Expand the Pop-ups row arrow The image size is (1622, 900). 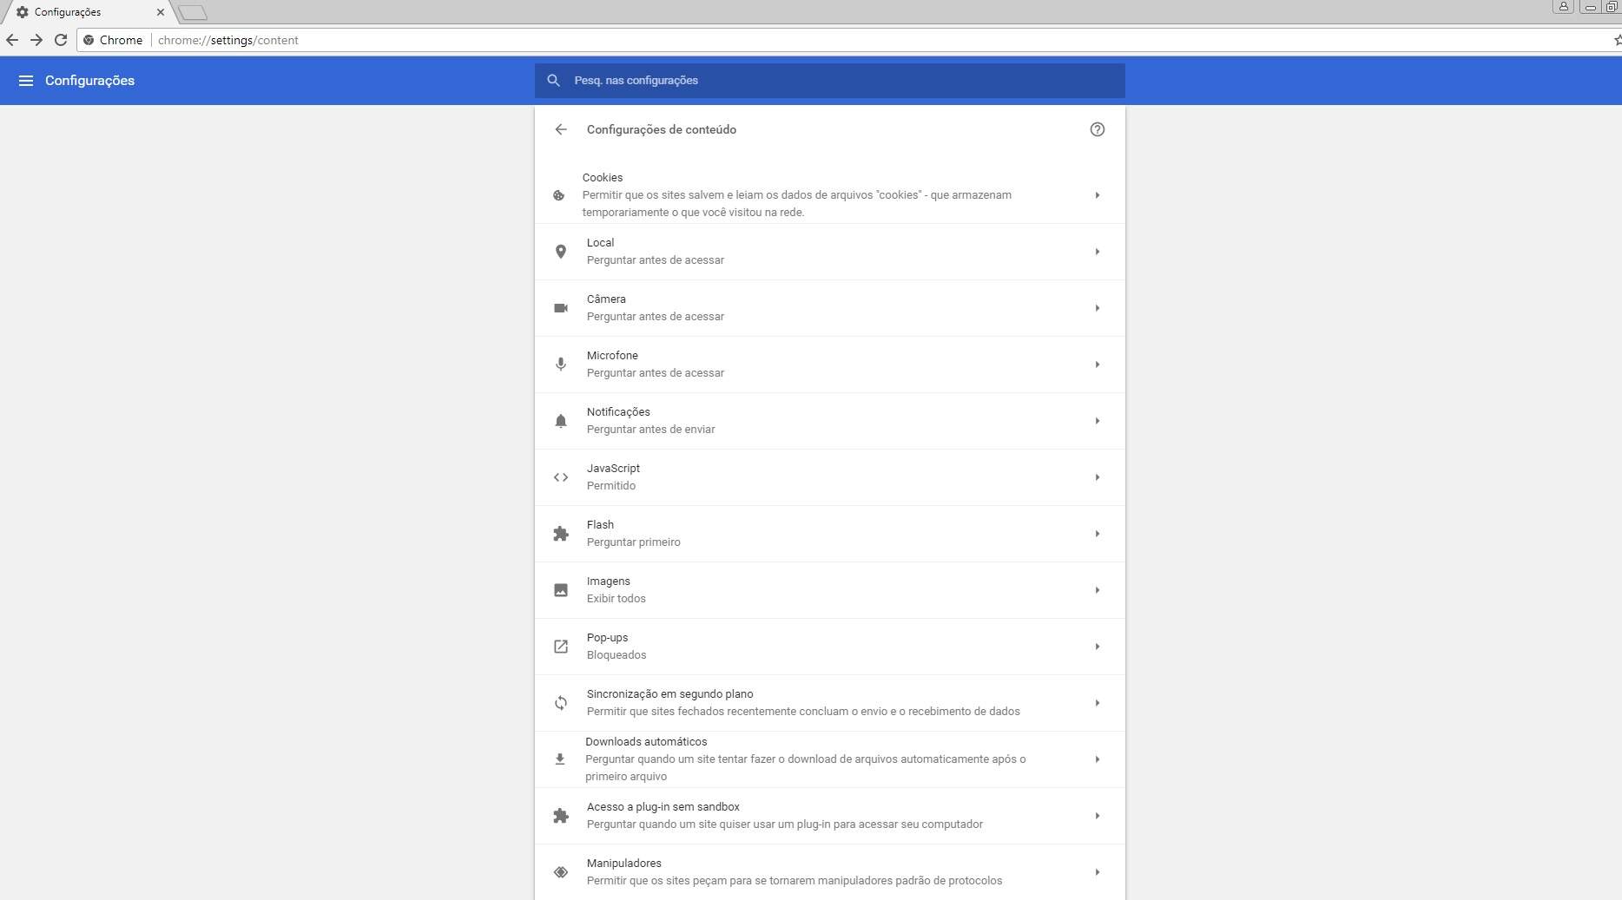click(x=1097, y=647)
